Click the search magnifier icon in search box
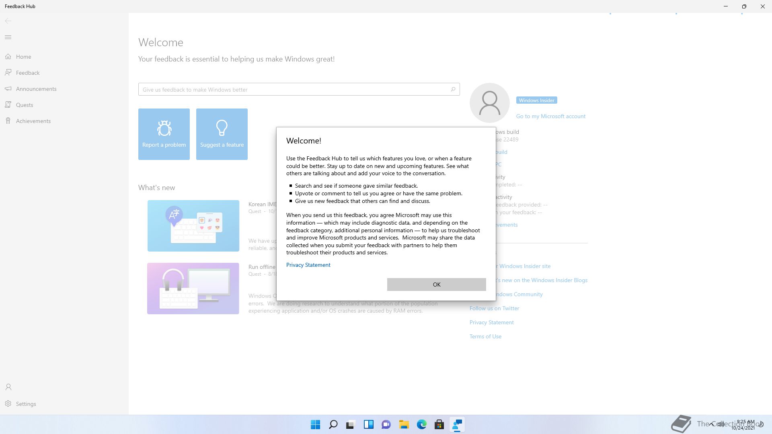The width and height of the screenshot is (772, 434). 453,89
